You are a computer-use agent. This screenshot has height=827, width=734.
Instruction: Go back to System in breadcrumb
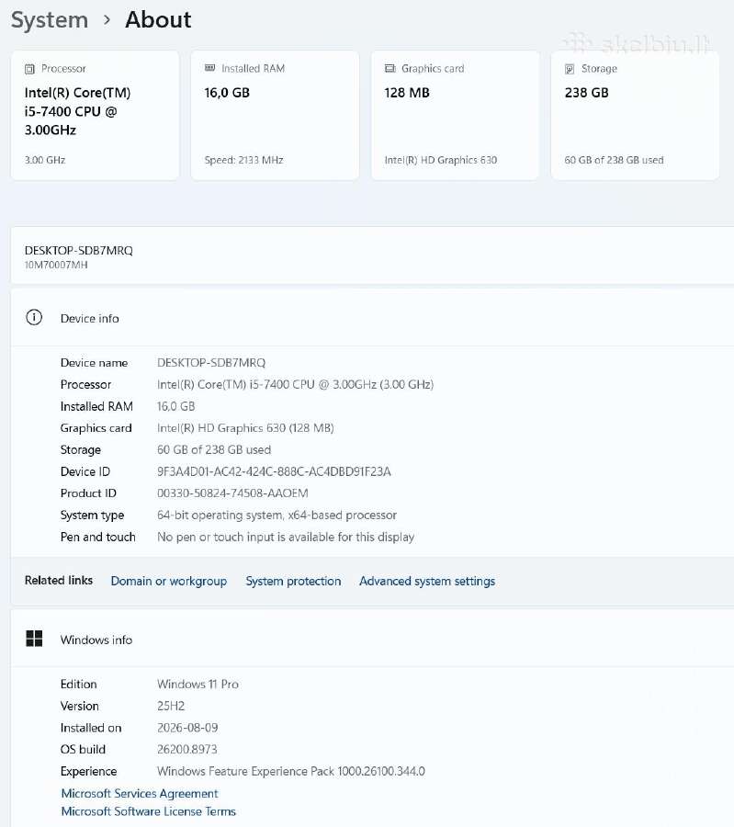pos(50,20)
